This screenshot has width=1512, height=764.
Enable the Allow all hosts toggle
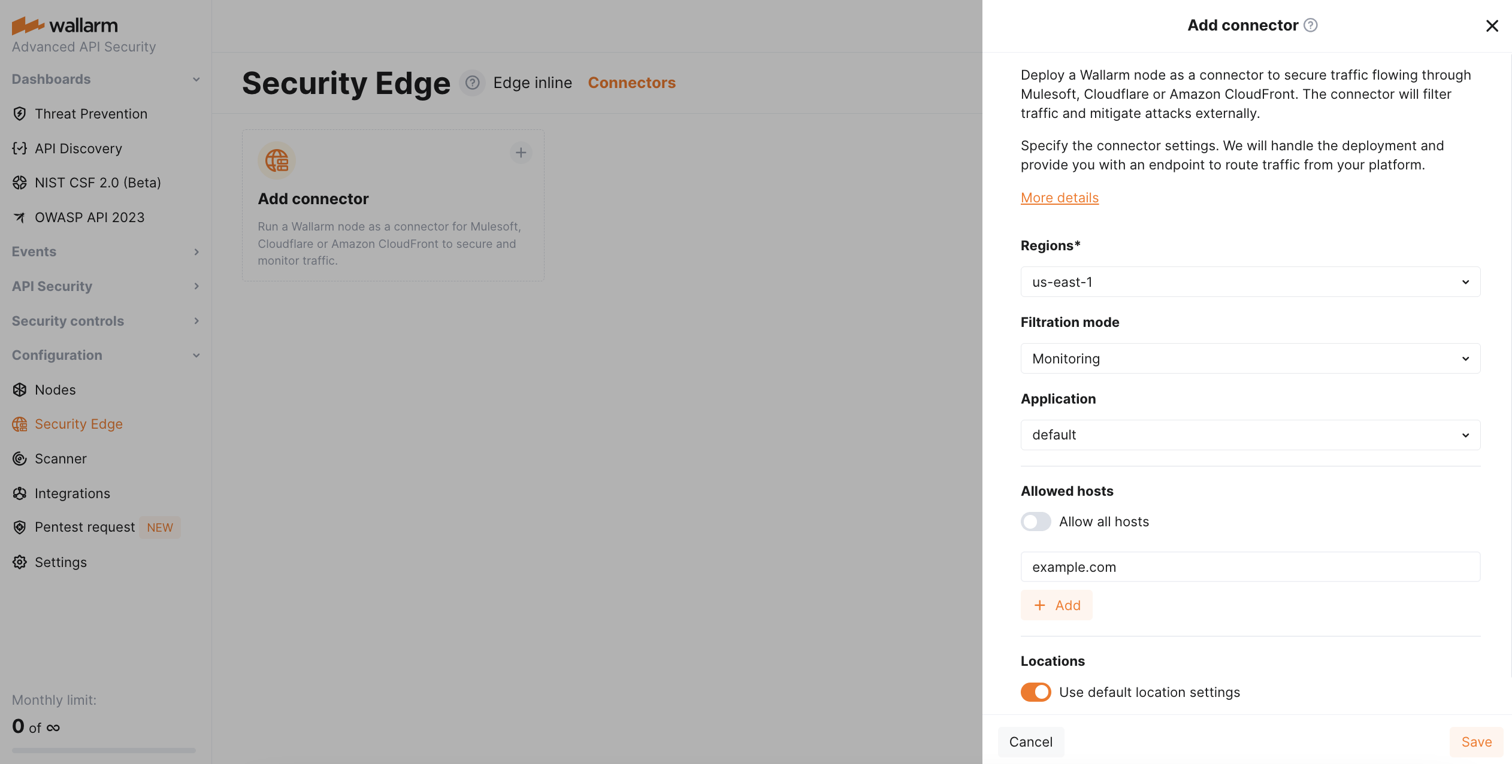1036,522
